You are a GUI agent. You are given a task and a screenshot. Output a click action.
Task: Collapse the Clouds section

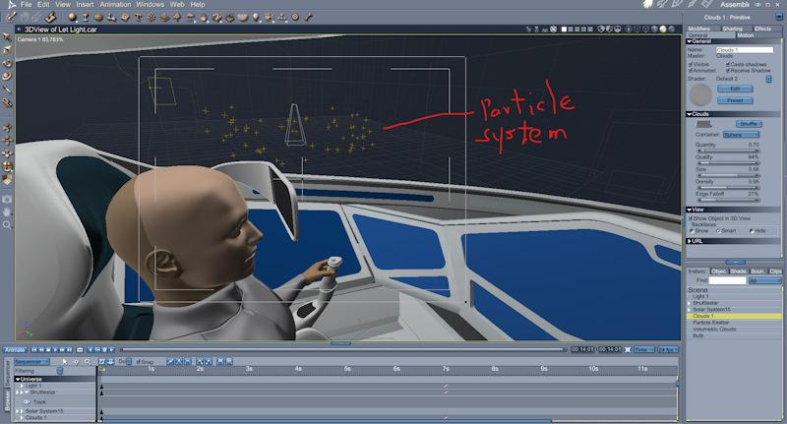click(x=690, y=114)
